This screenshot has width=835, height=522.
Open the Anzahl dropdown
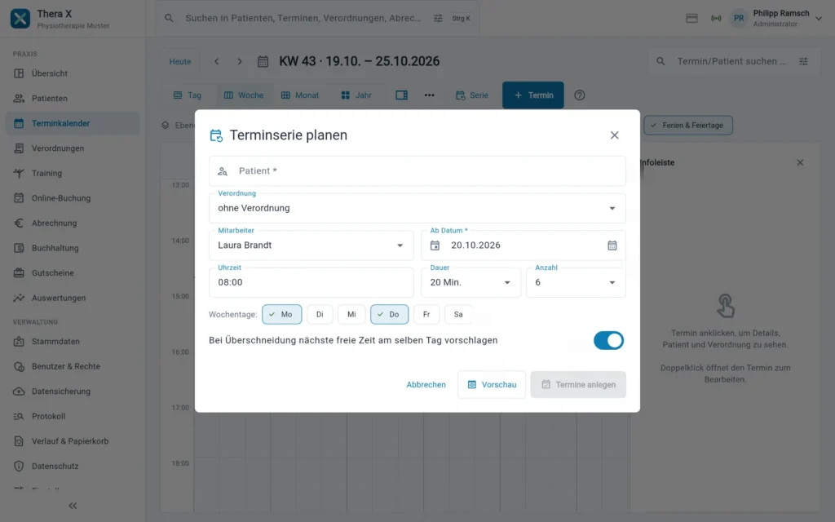click(x=576, y=282)
